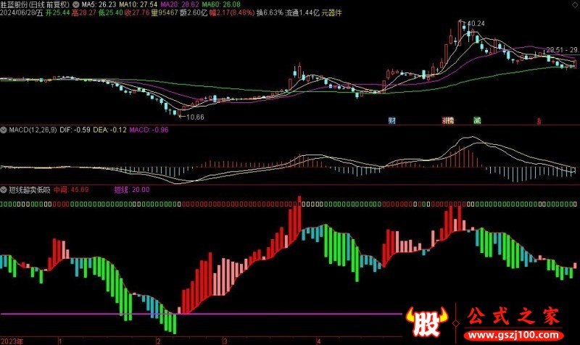Click the 短线: 20.00 value
This screenshot has width=580, height=345.
[132, 190]
